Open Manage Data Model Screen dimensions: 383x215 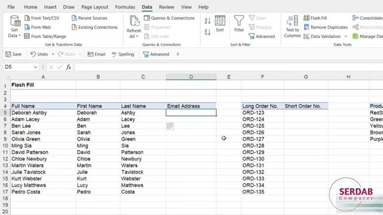(367, 36)
